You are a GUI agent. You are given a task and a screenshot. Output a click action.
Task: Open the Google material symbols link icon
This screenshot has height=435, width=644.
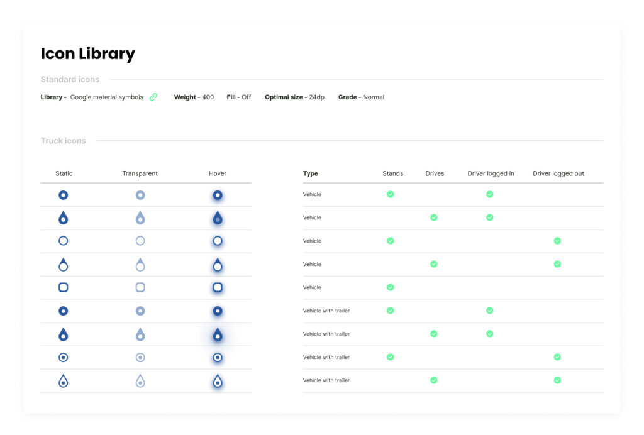[153, 97]
